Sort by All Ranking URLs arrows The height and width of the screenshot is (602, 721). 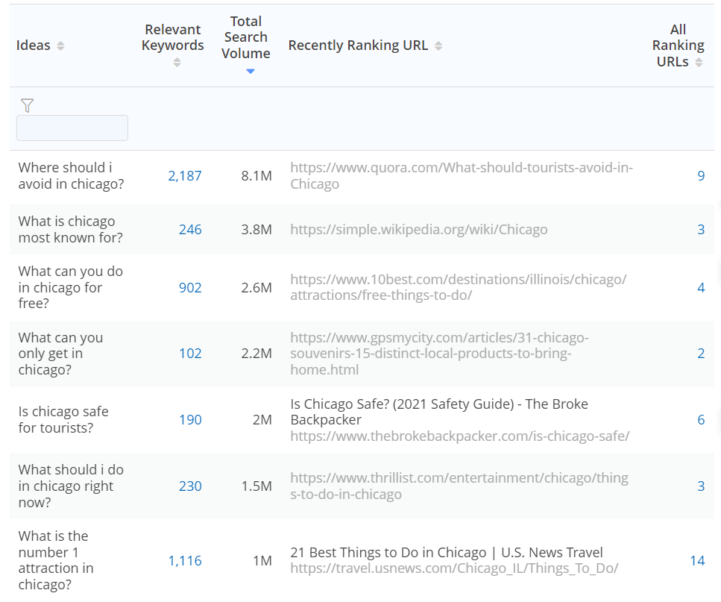[x=699, y=63]
